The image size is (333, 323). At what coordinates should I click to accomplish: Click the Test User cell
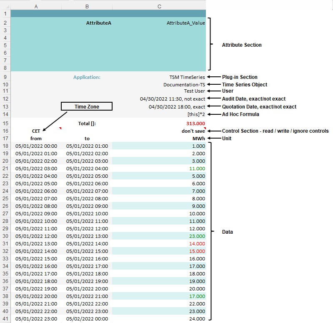click(194, 92)
